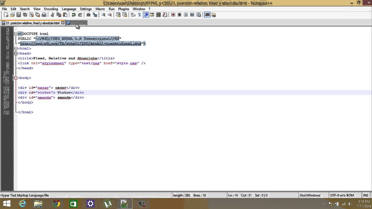The width and height of the screenshot is (372, 209).
Task: Play back the recorded macro icon
Action: tap(186, 15)
